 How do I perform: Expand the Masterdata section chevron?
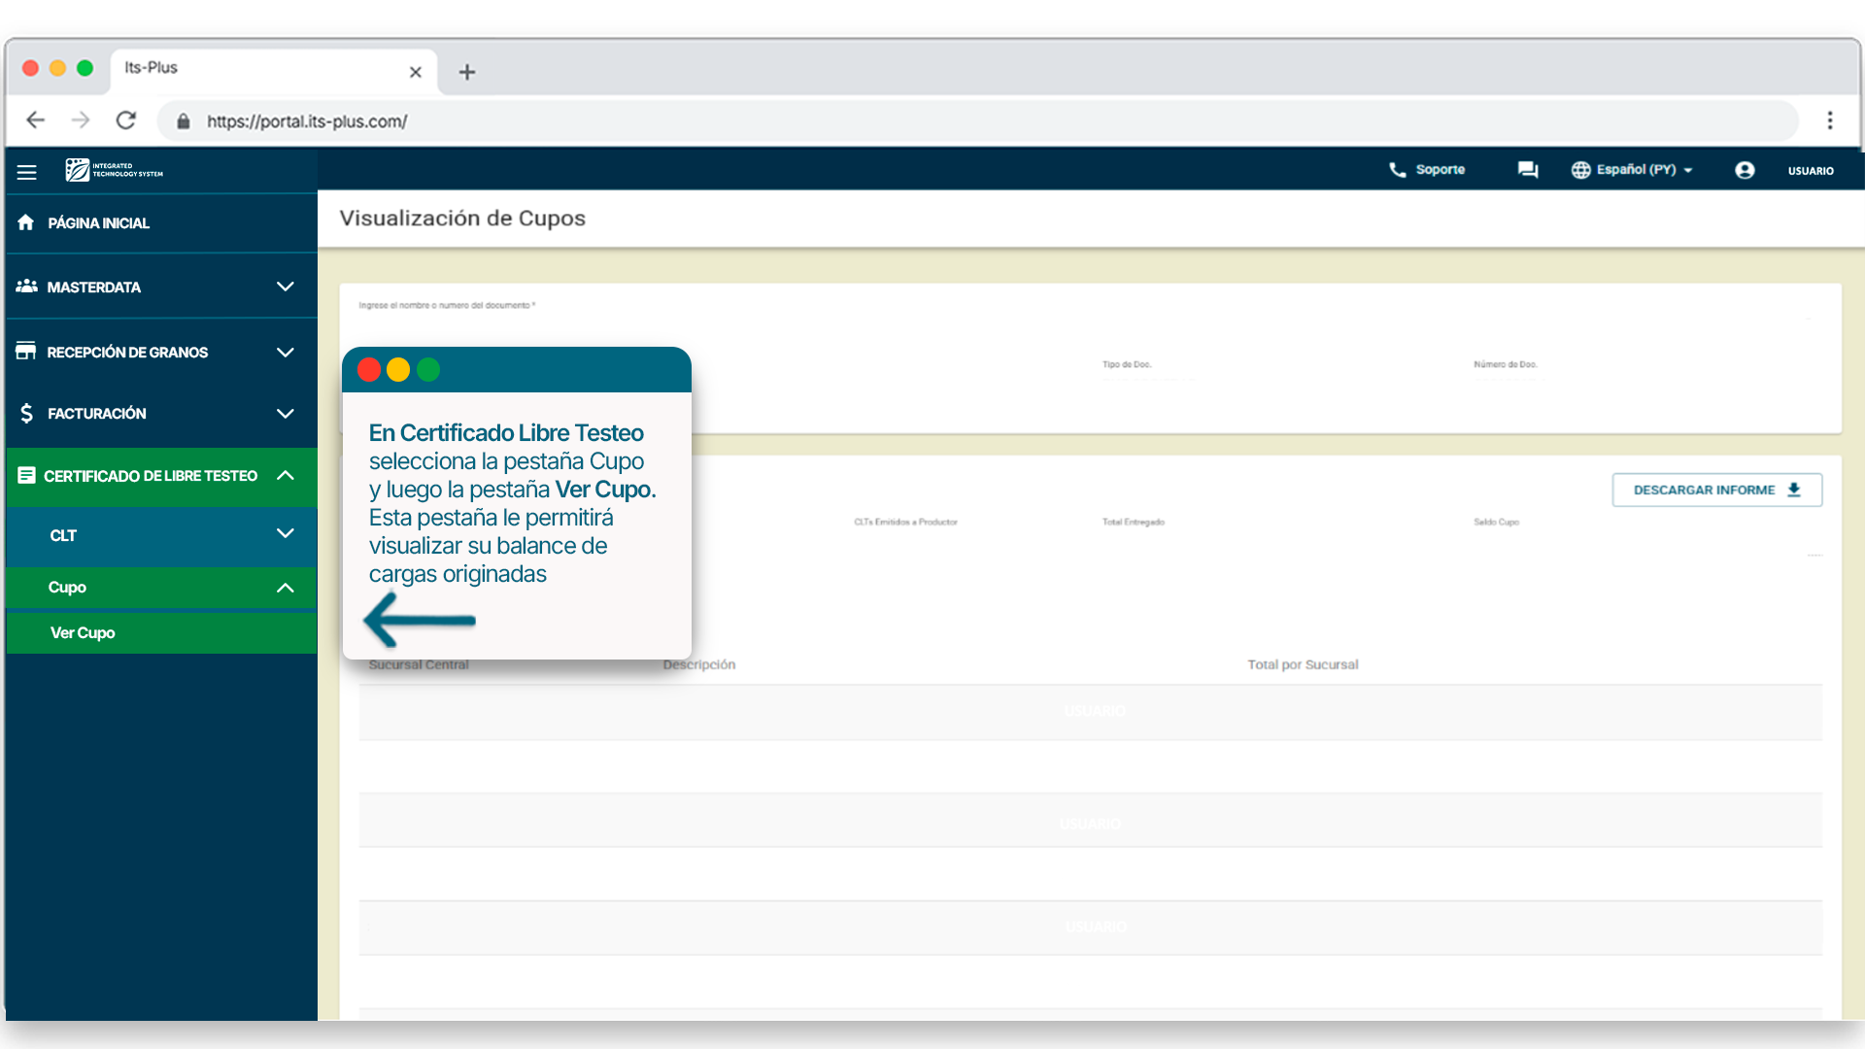(x=285, y=287)
